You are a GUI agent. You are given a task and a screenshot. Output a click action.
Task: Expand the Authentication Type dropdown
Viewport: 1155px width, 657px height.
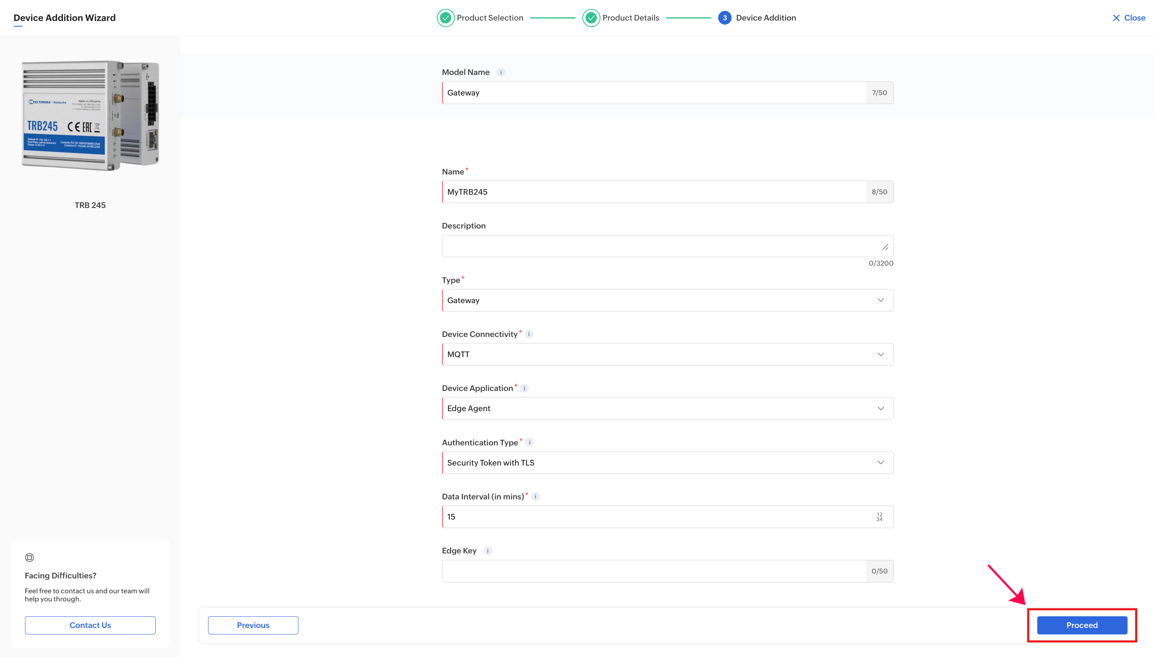tap(667, 463)
